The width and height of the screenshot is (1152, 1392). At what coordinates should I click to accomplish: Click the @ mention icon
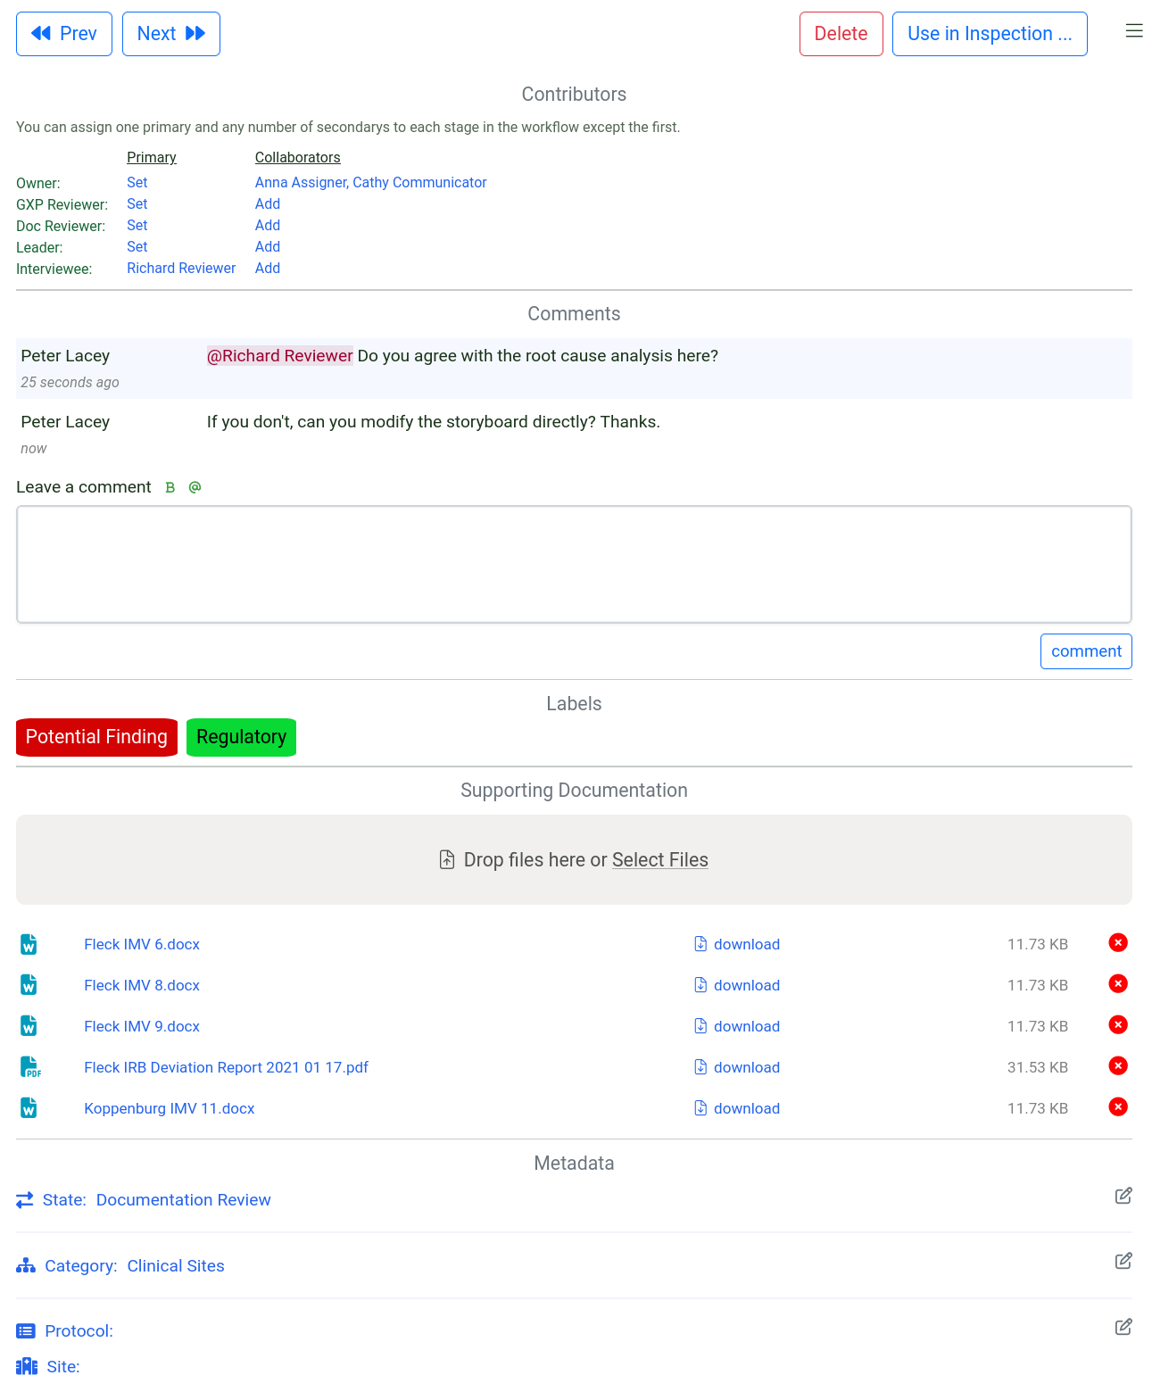195,487
